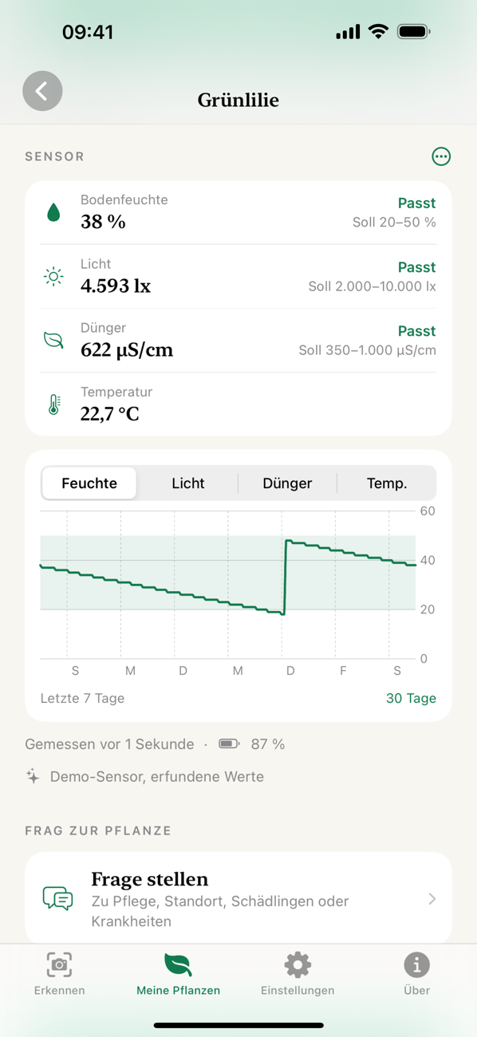Tap the chart axis label 40

pyautogui.click(x=428, y=560)
